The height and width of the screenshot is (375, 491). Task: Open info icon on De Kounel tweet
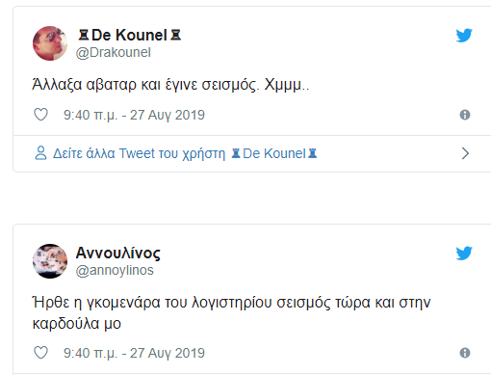click(x=465, y=115)
